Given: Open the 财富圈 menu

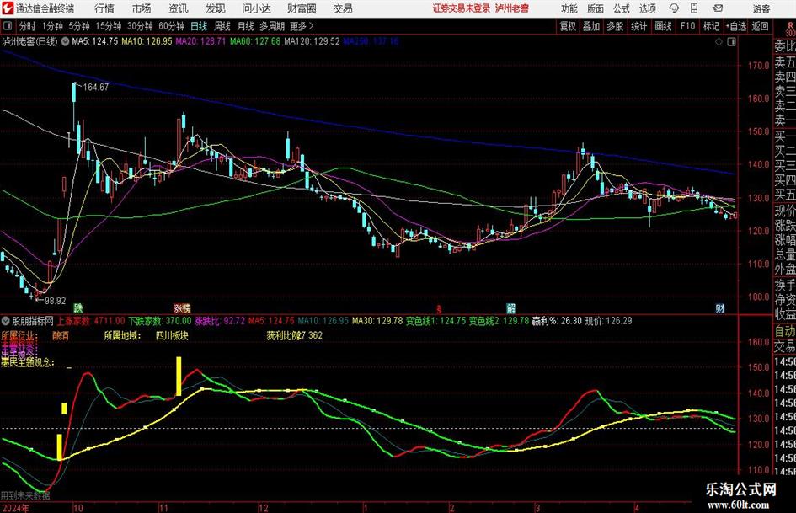Looking at the screenshot, I should click(x=302, y=8).
